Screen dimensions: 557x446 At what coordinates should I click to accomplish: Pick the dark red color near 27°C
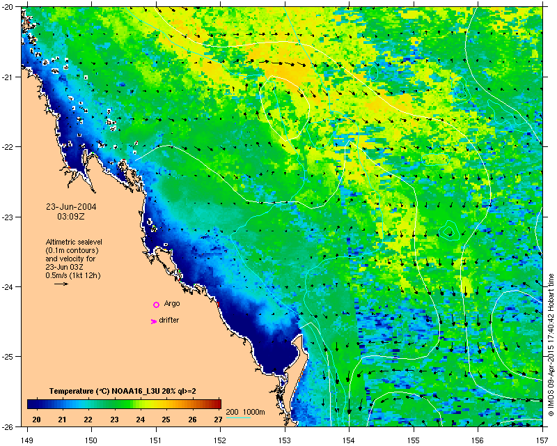point(217,404)
